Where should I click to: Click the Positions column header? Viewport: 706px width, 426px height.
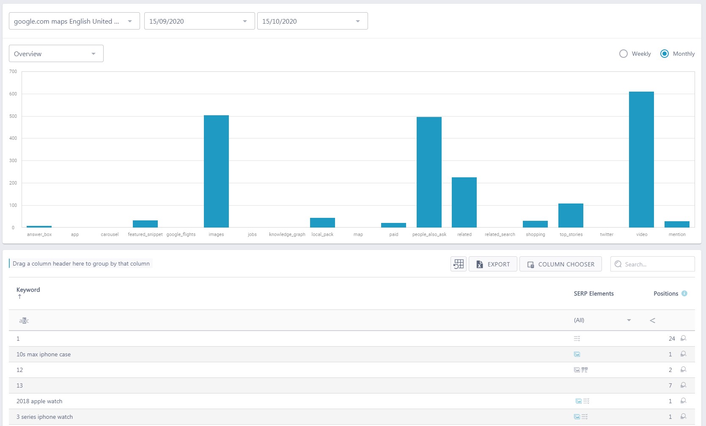click(666, 293)
